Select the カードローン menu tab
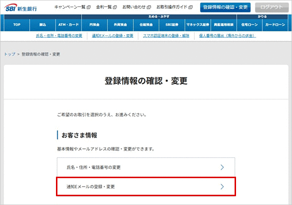 pos(275,24)
